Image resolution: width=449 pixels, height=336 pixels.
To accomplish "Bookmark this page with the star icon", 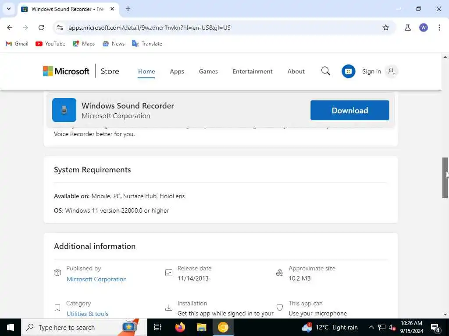I will (x=386, y=28).
